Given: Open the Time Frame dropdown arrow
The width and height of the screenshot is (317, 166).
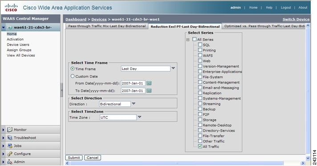Looking at the screenshot, I should pyautogui.click(x=173, y=69).
